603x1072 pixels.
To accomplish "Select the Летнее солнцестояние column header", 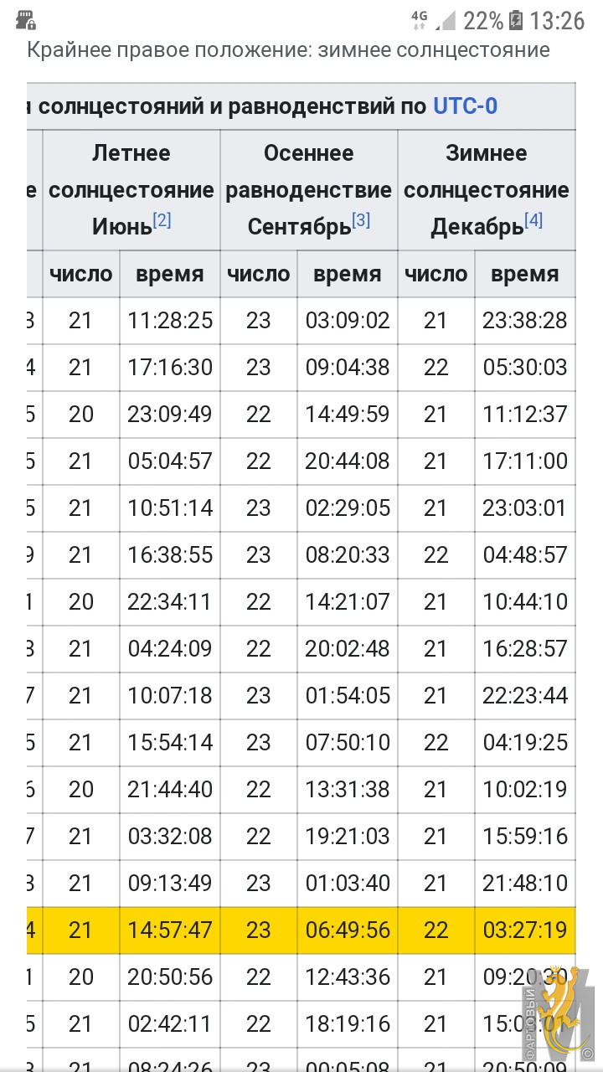I will click(x=131, y=190).
